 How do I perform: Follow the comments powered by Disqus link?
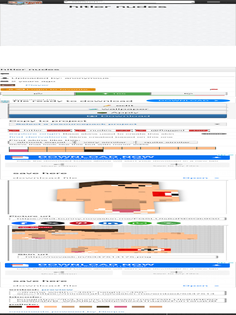pyautogui.click(x=67, y=312)
